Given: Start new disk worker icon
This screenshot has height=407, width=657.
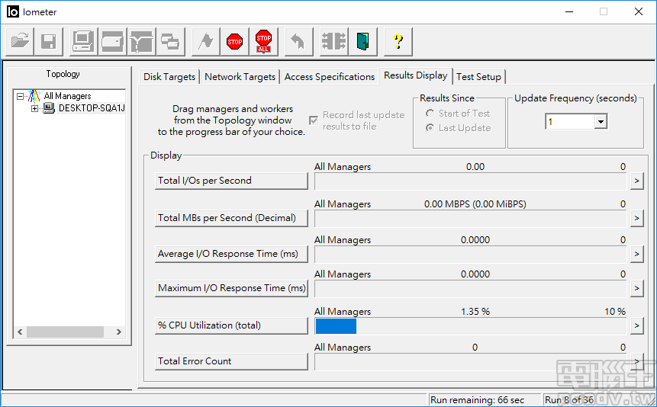Looking at the screenshot, I should (113, 41).
